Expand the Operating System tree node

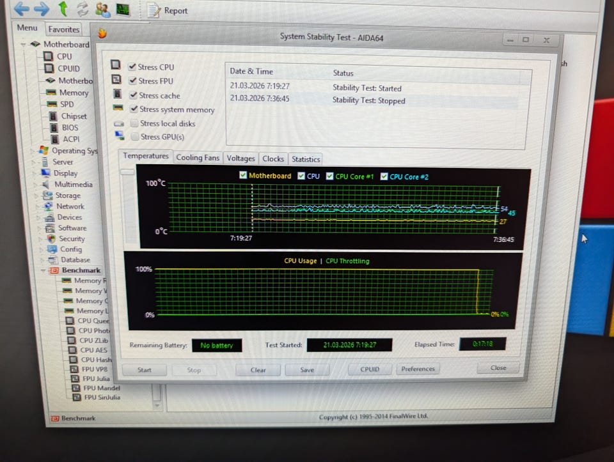pyautogui.click(x=33, y=151)
